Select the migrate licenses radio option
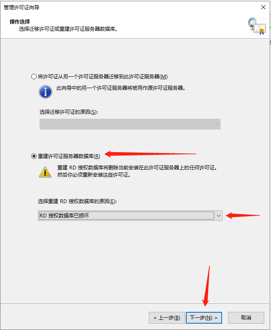The width and height of the screenshot is (271, 330). coord(34,76)
